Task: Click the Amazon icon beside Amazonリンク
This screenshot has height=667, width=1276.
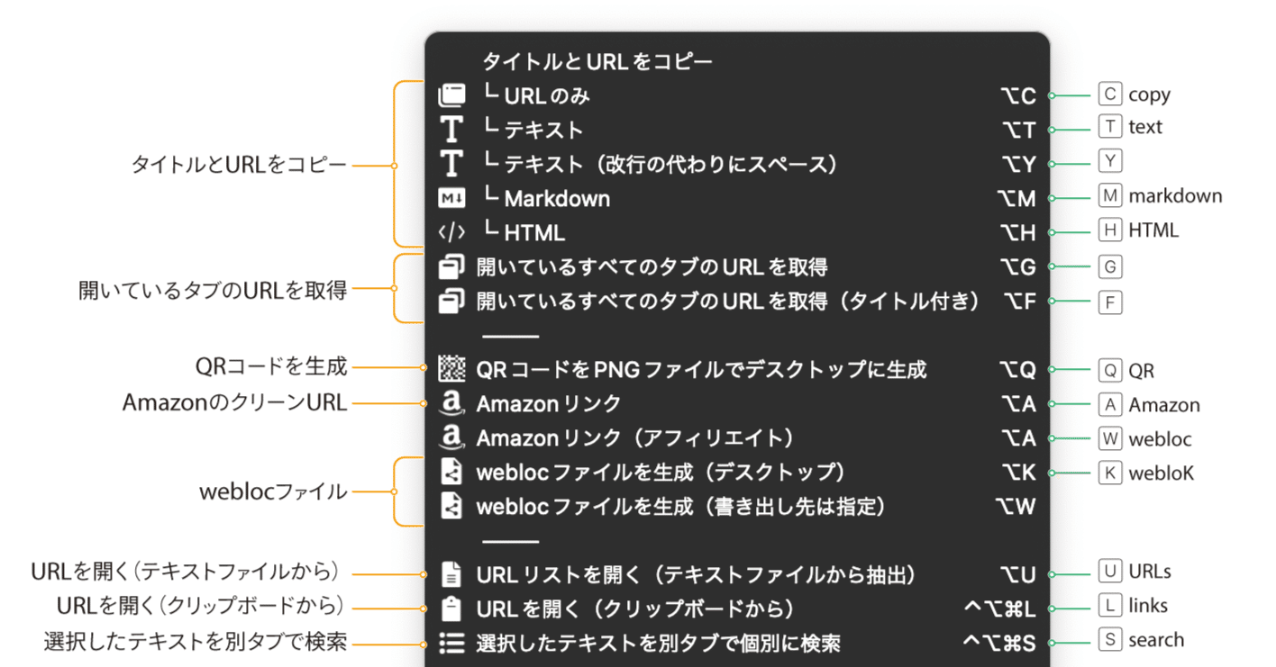Action: pyautogui.click(x=451, y=403)
